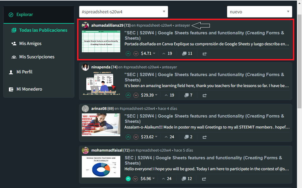The width and height of the screenshot is (302, 188).
Task: Show the 24 voters on mohammadfaisal post
Action: point(167,179)
